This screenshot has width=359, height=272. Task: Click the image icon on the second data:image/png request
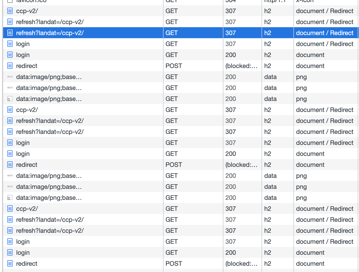10,88
